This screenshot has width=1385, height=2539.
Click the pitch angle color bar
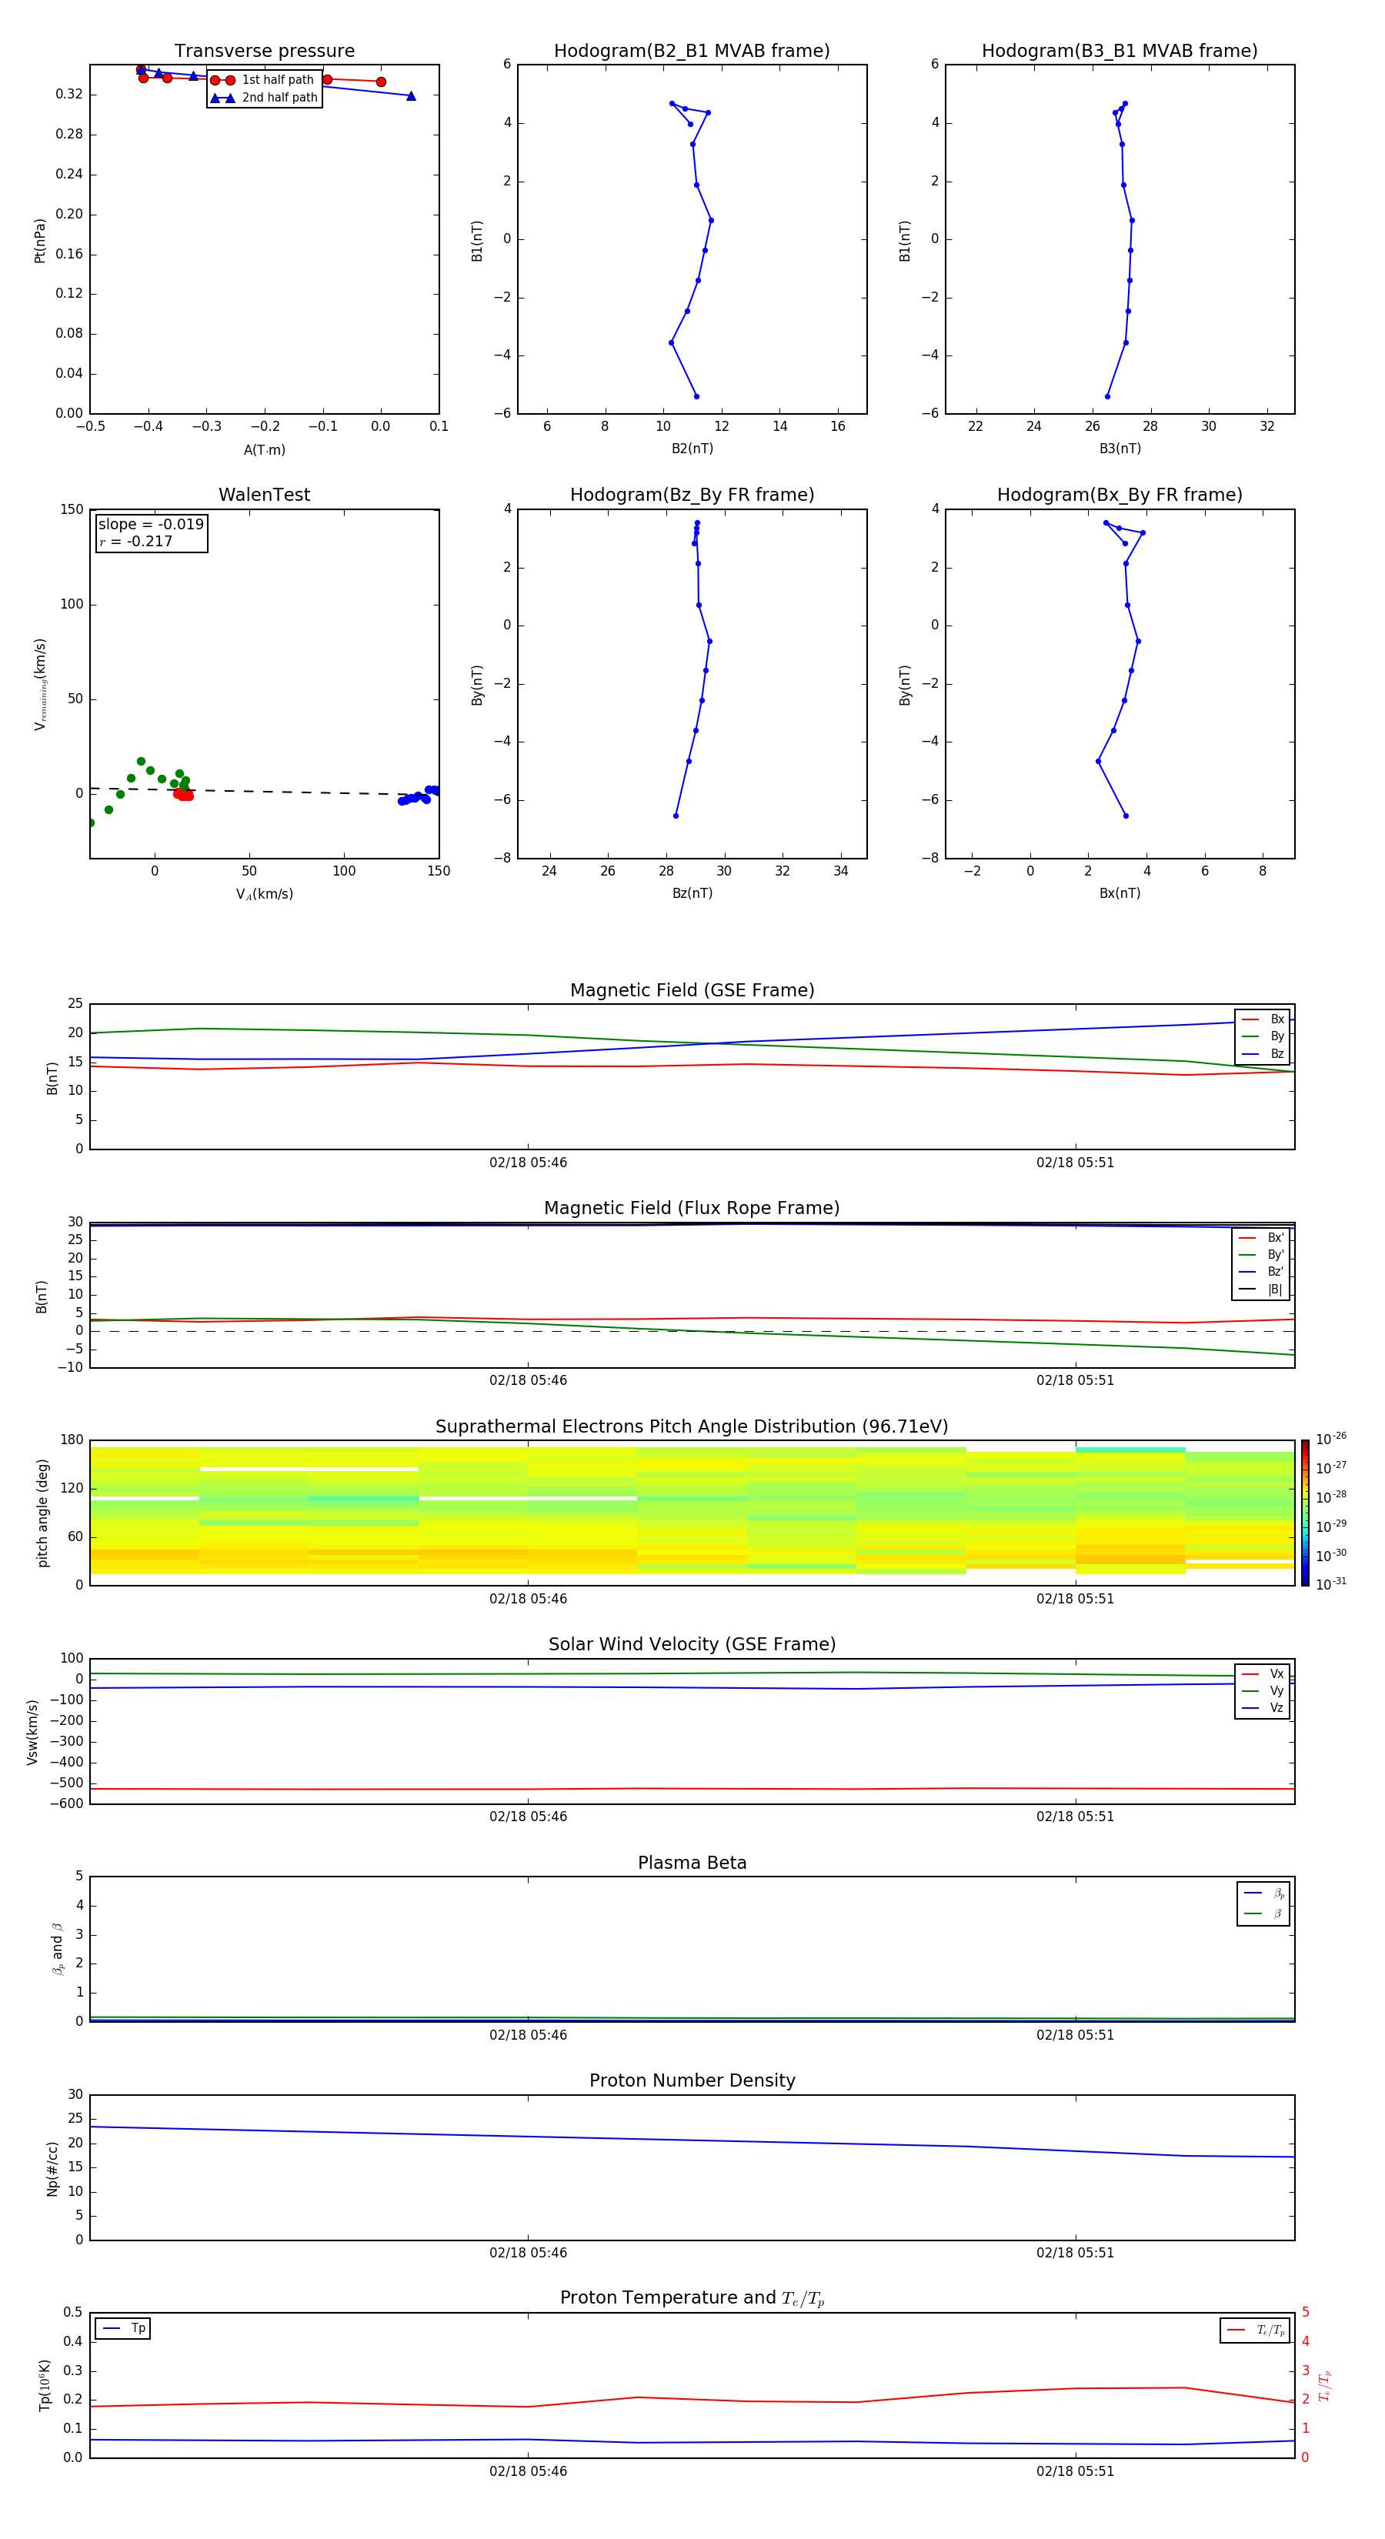(1304, 1513)
